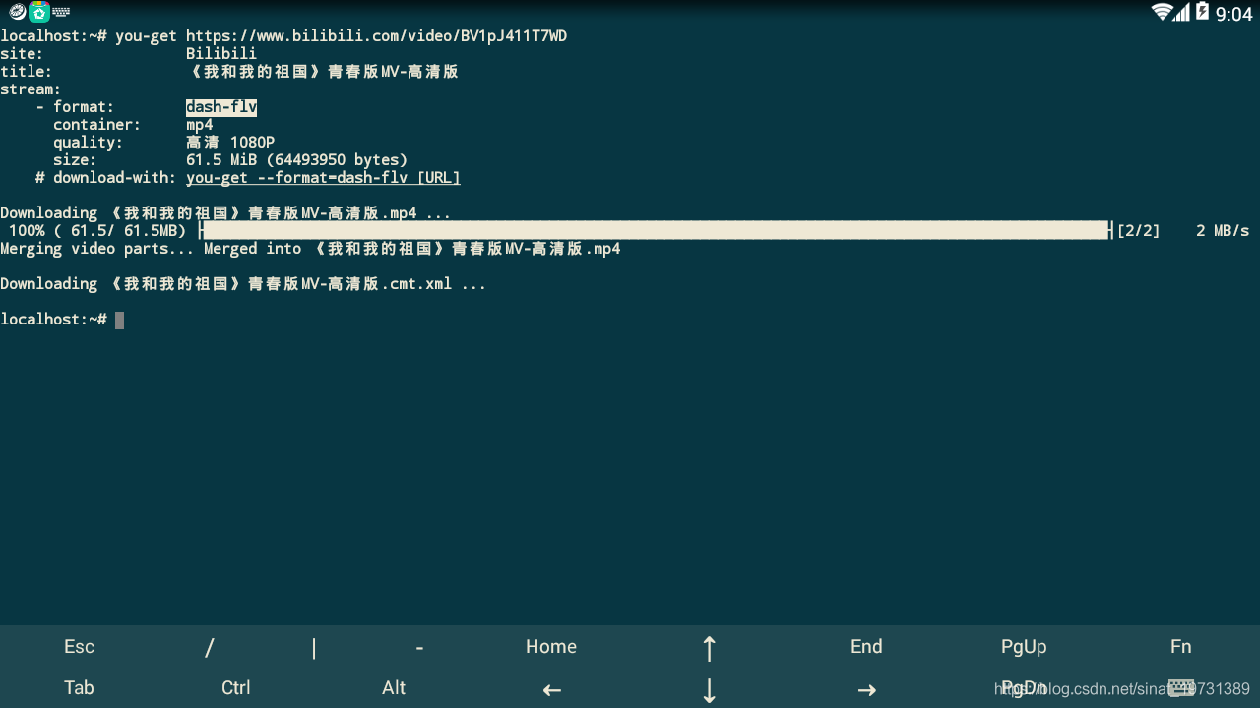This screenshot has height=708, width=1260.
Task: Tap the pipe symbol key
Action: pos(314,647)
